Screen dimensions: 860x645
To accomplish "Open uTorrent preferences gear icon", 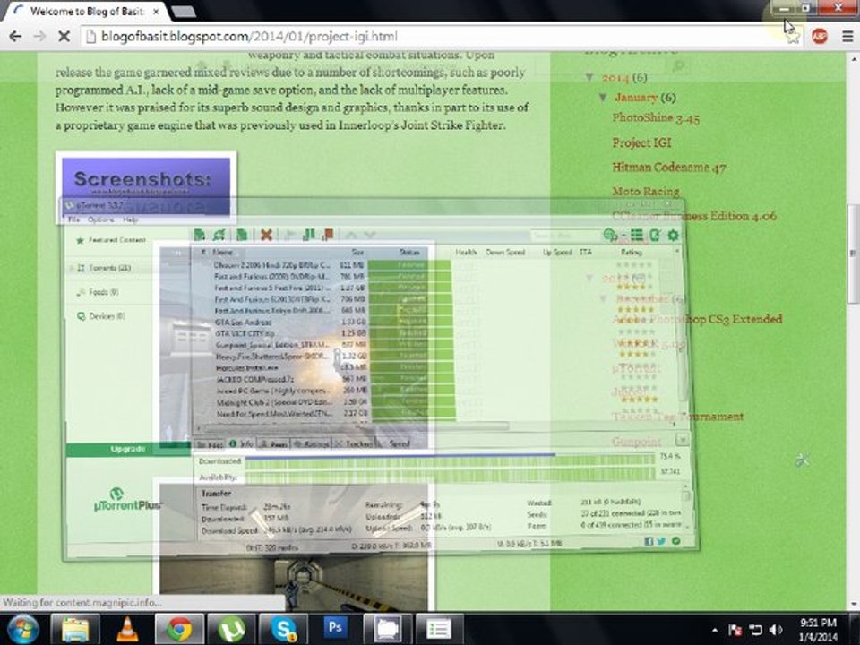I will tap(673, 236).
